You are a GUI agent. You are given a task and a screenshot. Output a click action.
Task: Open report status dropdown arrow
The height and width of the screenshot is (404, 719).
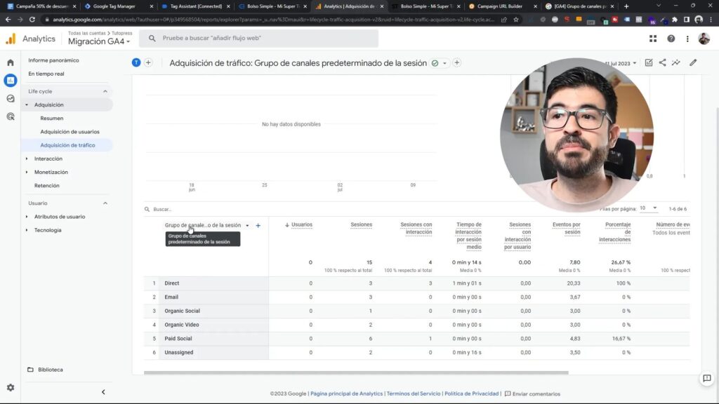pyautogui.click(x=444, y=64)
